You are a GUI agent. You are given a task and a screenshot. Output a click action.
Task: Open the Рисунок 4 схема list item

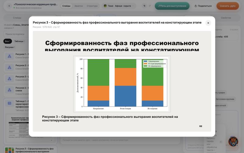(22, 91)
